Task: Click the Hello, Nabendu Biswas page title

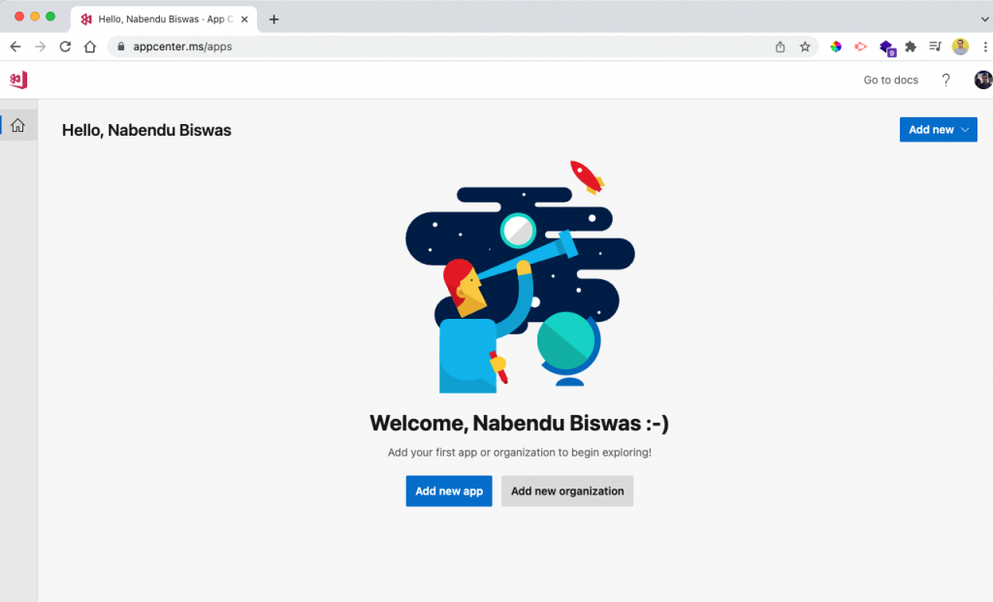Action: (146, 130)
